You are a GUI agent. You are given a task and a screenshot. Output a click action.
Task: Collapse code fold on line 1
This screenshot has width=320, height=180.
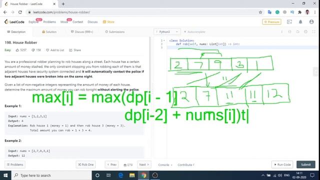(164, 40)
